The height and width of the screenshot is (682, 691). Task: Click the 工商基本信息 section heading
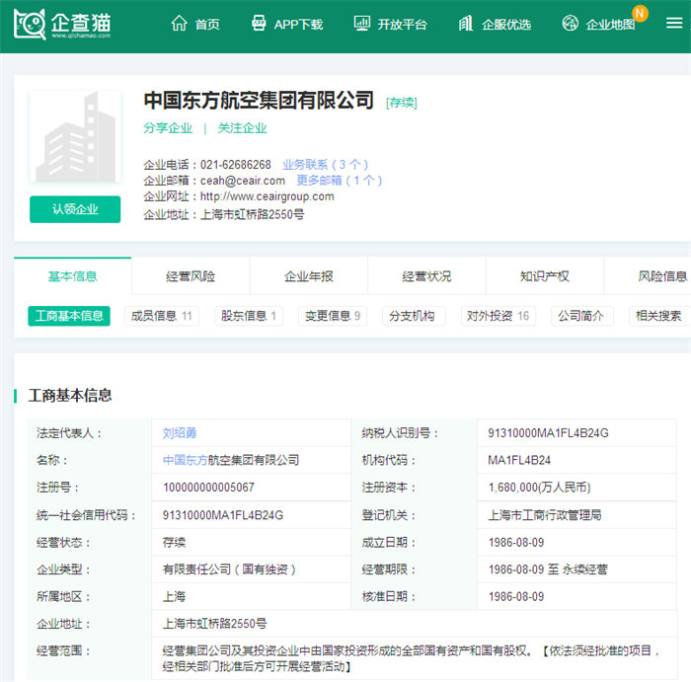pyautogui.click(x=70, y=395)
